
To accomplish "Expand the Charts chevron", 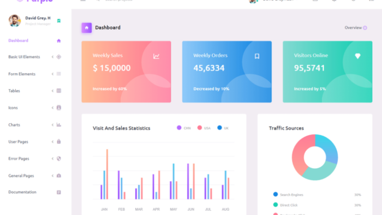I will pos(52,124).
